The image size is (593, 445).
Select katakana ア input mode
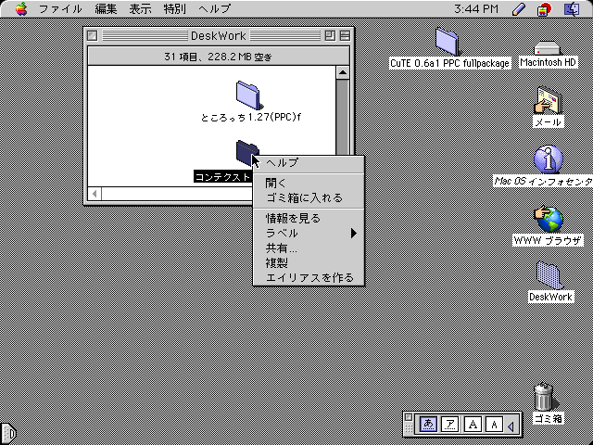450,425
